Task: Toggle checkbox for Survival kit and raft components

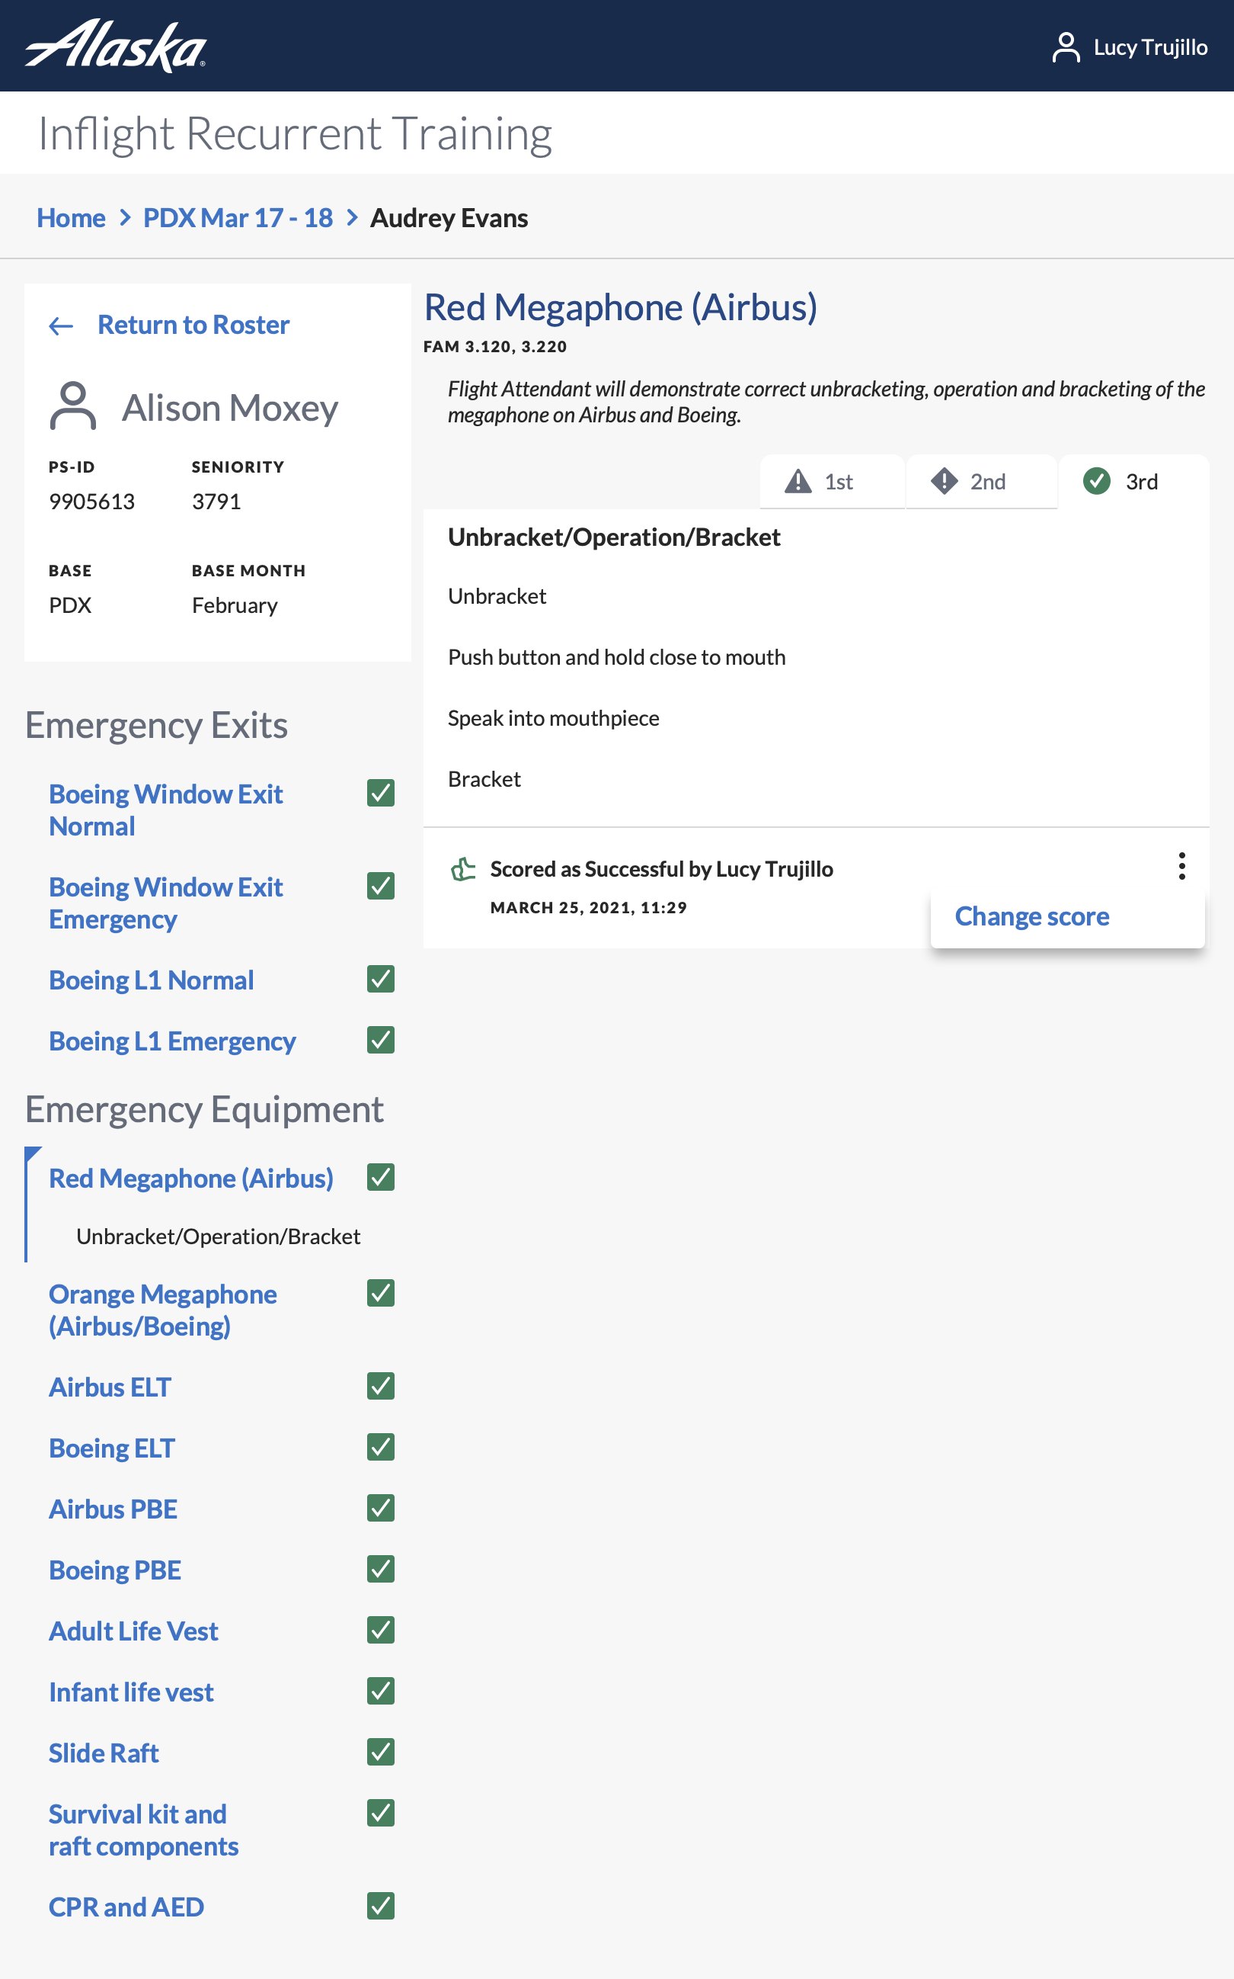Action: [381, 1814]
